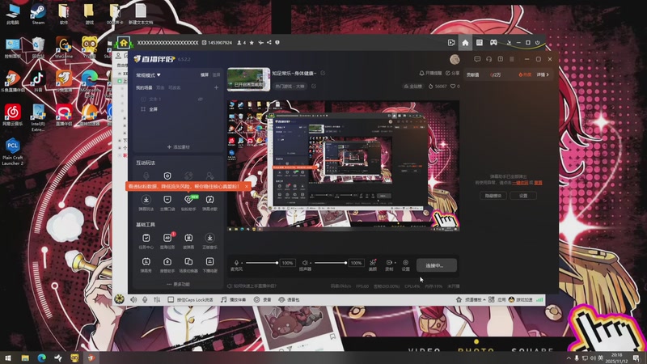The height and width of the screenshot is (364, 647).
Task: Click the 录制 record icon
Action: pos(389,262)
